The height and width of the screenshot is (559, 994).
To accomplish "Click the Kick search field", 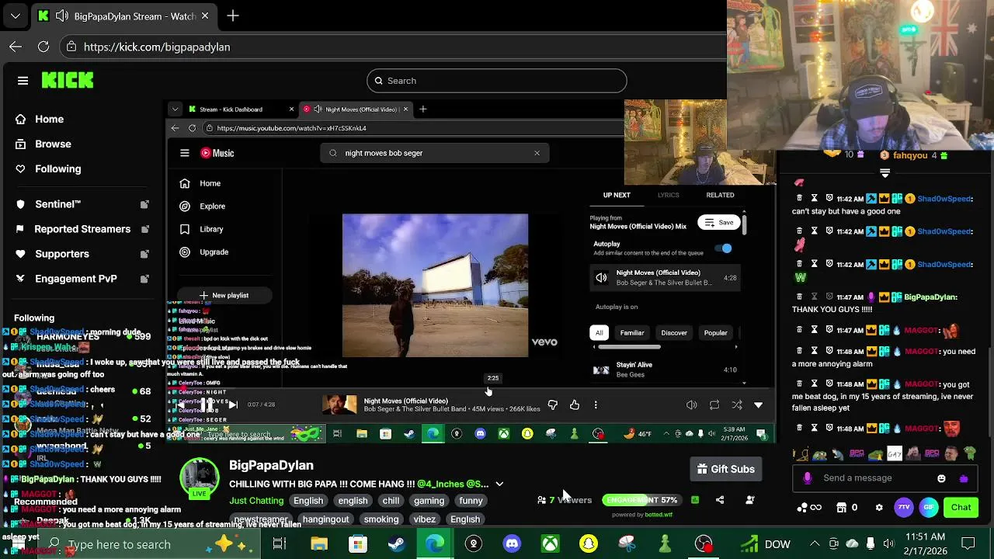I will (x=497, y=81).
